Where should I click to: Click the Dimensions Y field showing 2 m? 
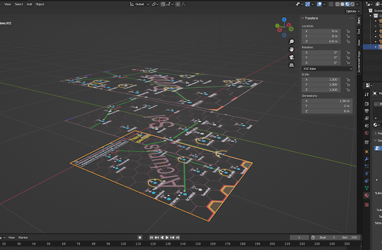point(327,106)
